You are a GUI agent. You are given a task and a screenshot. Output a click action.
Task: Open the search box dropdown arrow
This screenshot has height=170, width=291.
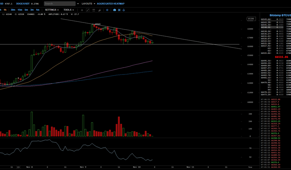pos(78,4)
